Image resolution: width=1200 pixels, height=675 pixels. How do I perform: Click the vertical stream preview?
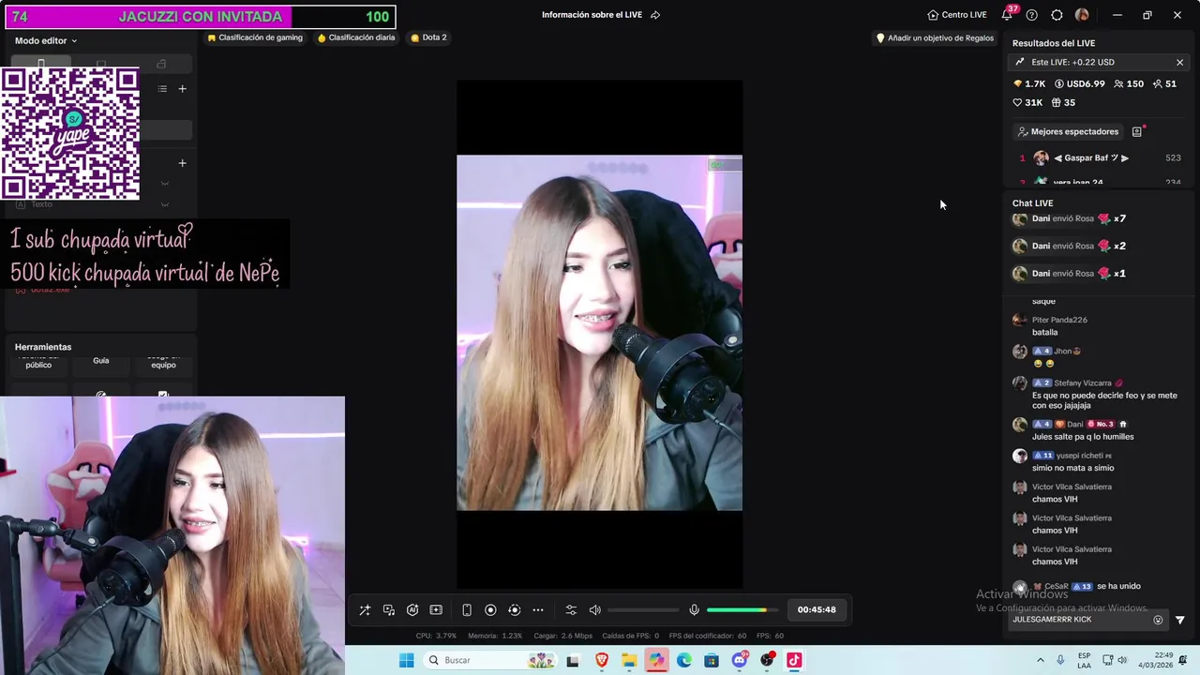point(599,333)
